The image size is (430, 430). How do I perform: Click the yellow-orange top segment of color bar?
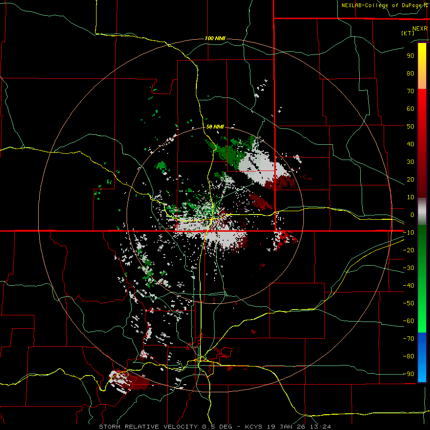422,66
